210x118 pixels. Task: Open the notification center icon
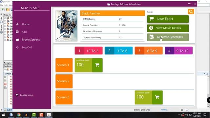pyautogui.click(x=205, y=115)
